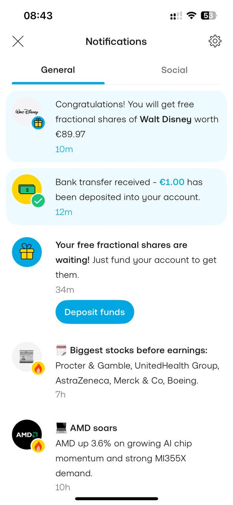
Task: Tap the Wi-Fi icon in status bar
Action: point(192,15)
